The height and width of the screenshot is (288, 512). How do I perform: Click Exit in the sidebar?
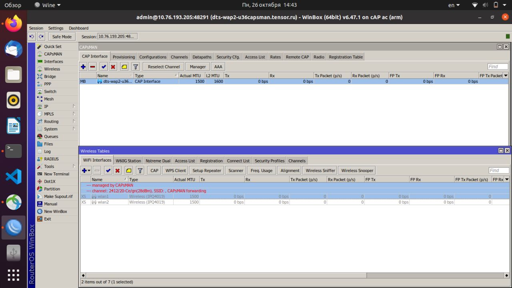pyautogui.click(x=48, y=219)
